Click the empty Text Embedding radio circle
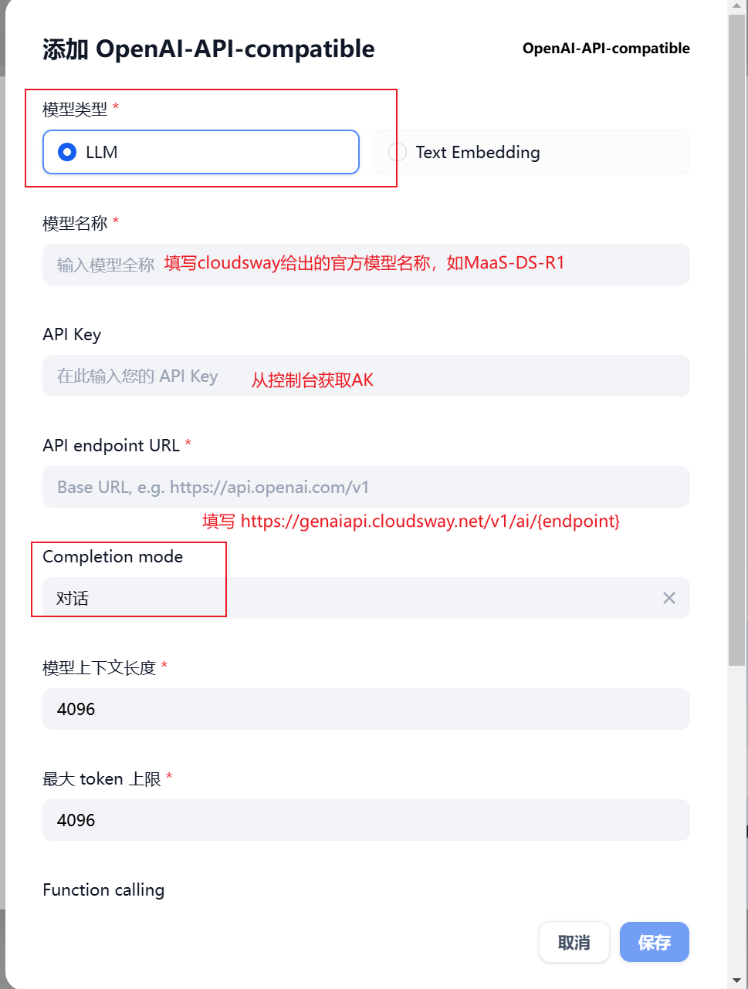Screen dimensions: 748x989 pos(398,152)
